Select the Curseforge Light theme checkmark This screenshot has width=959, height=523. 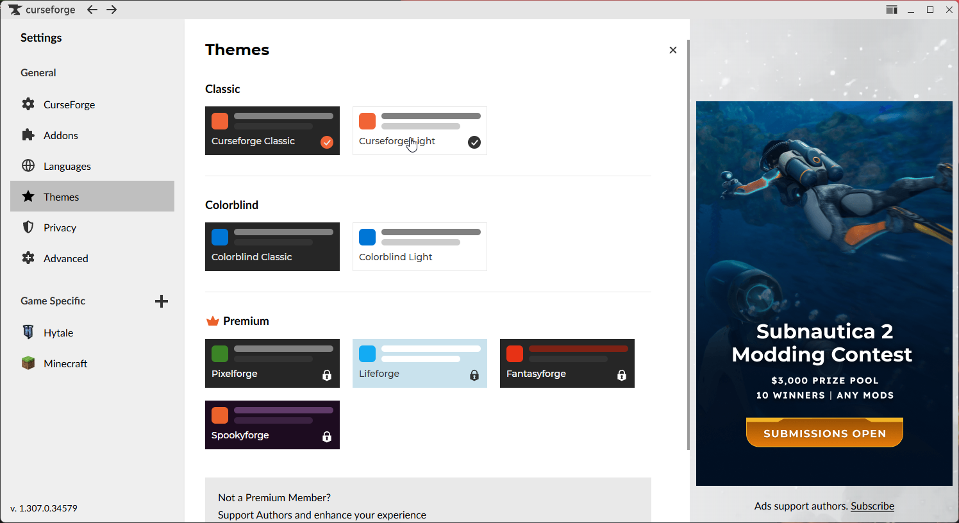click(474, 142)
